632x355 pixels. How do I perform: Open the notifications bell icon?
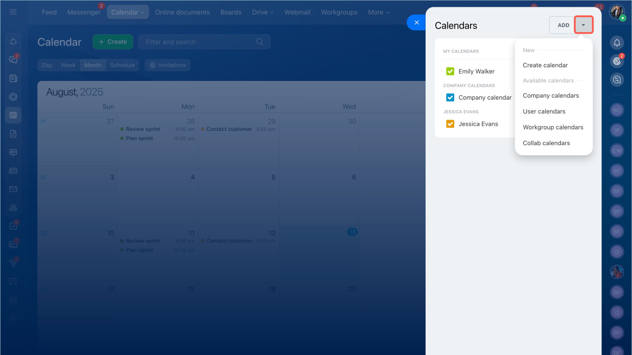pyautogui.click(x=617, y=43)
